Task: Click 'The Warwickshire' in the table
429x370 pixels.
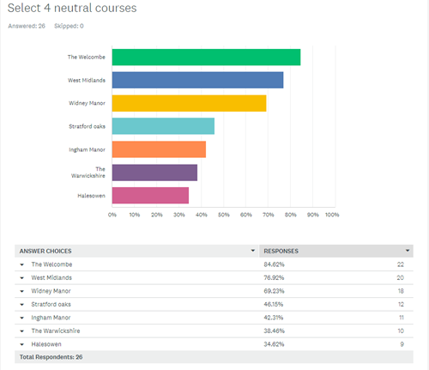Action: click(x=56, y=331)
